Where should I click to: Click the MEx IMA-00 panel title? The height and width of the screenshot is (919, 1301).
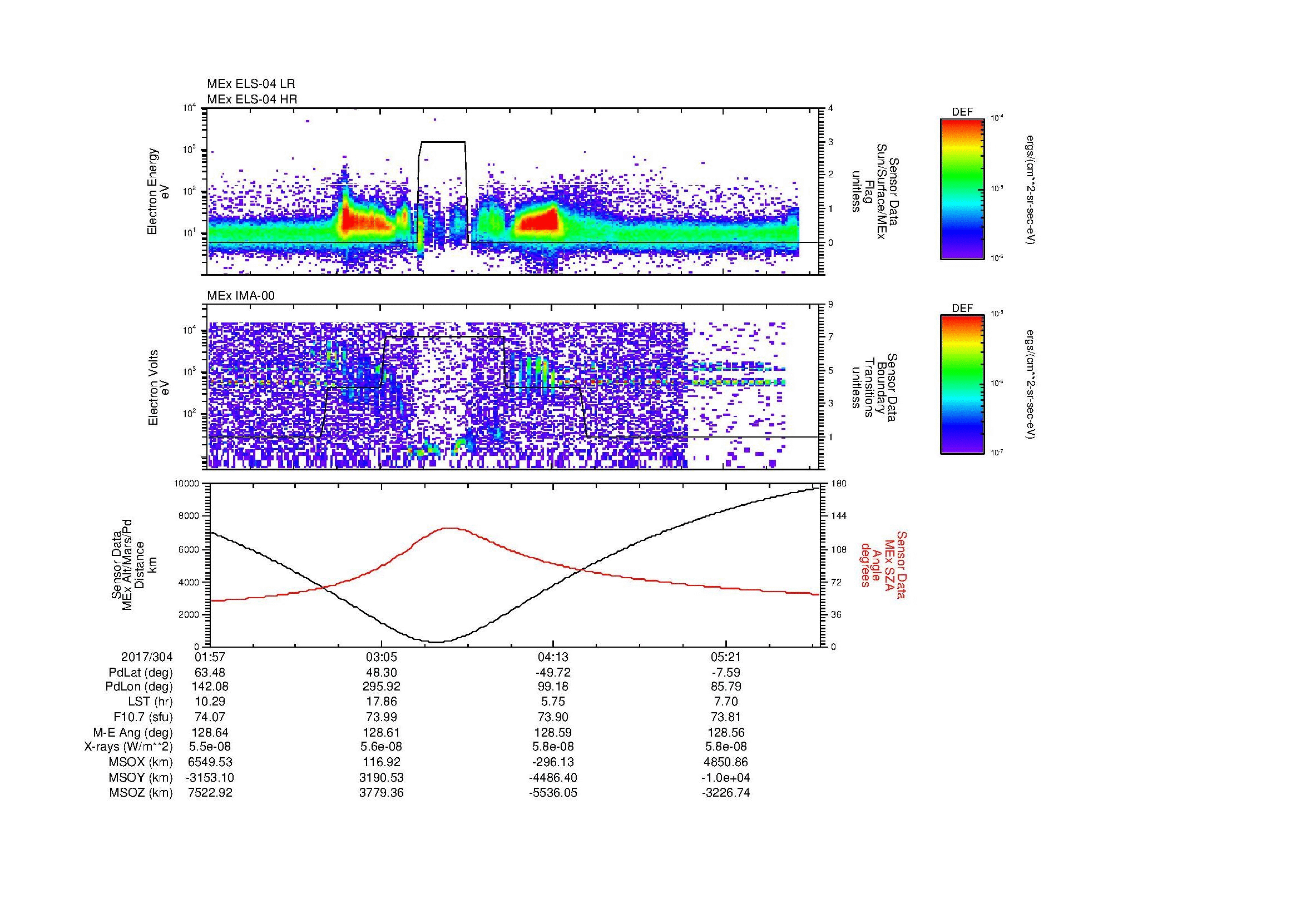(240, 296)
